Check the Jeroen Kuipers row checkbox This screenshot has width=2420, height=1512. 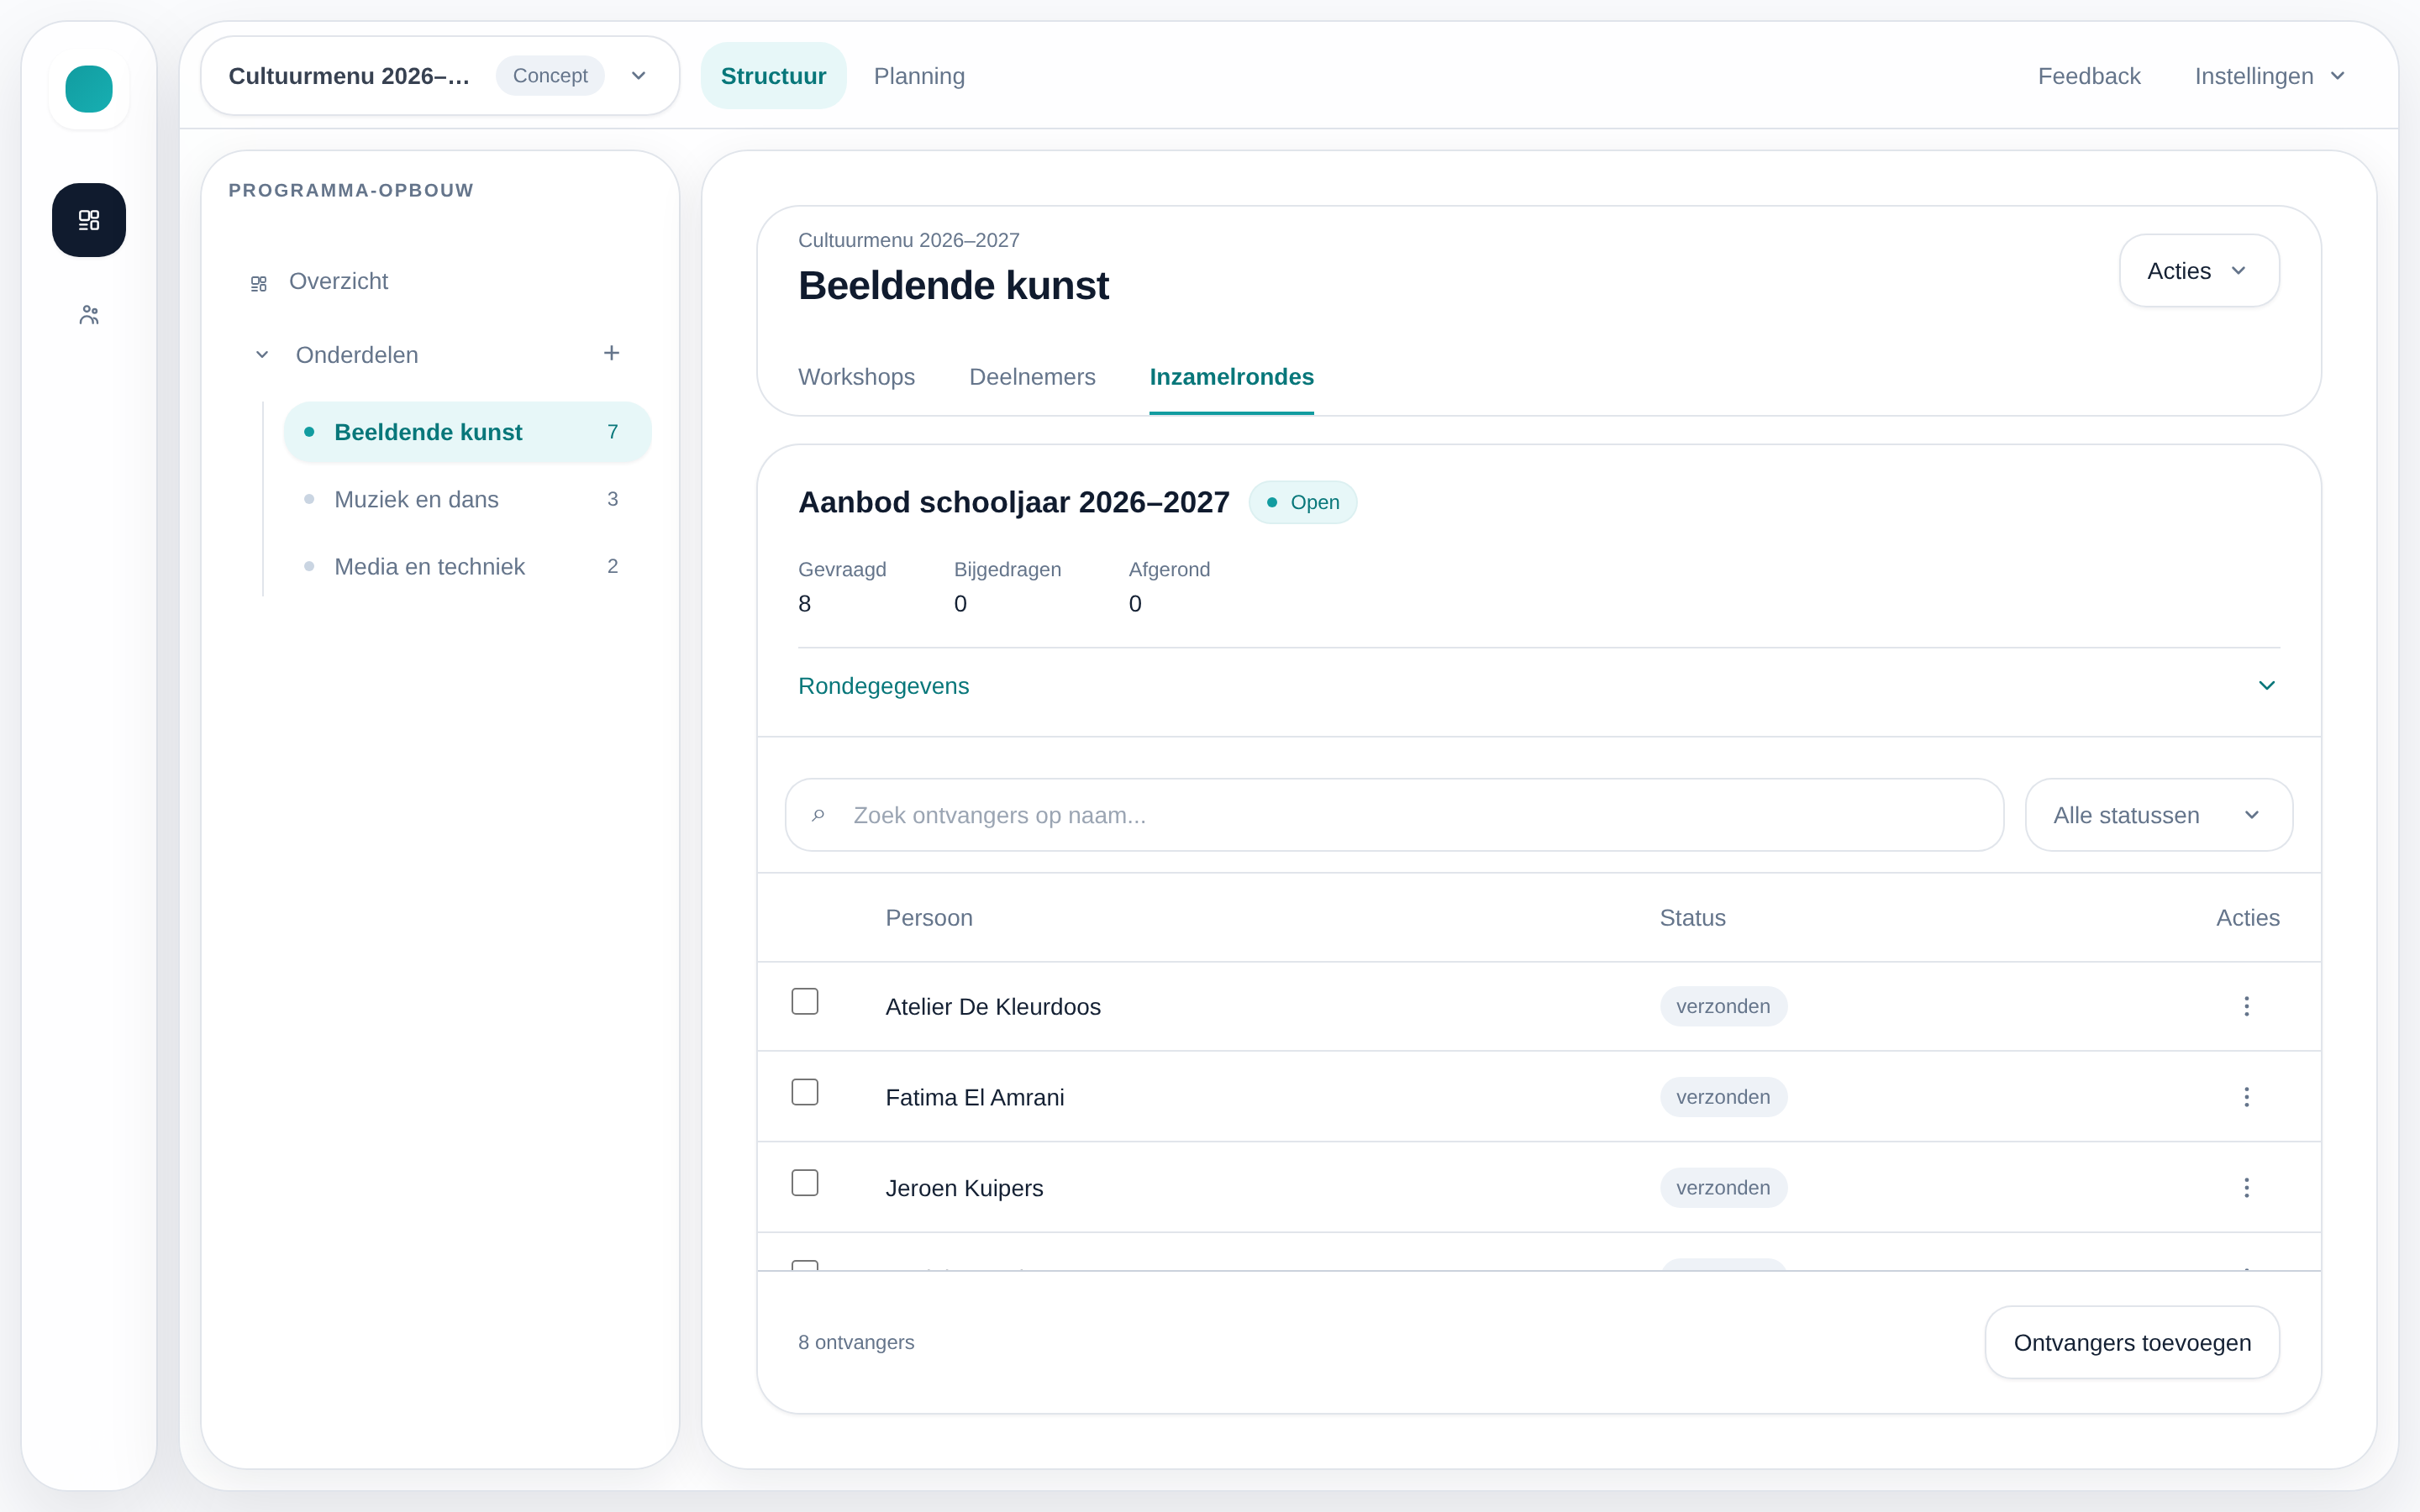[x=805, y=1183]
